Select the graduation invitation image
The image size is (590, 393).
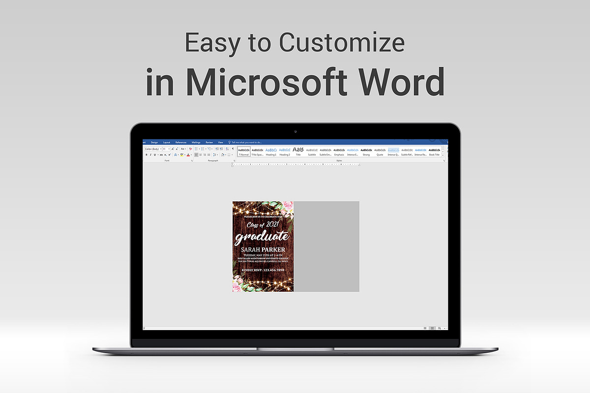click(263, 247)
